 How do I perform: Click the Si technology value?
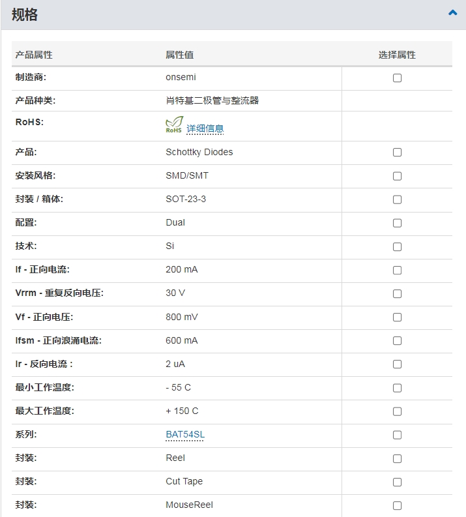[169, 246]
